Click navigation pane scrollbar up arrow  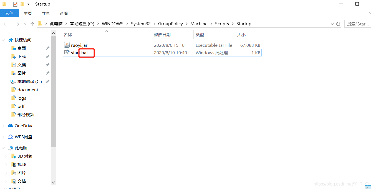pyautogui.click(x=54, y=33)
